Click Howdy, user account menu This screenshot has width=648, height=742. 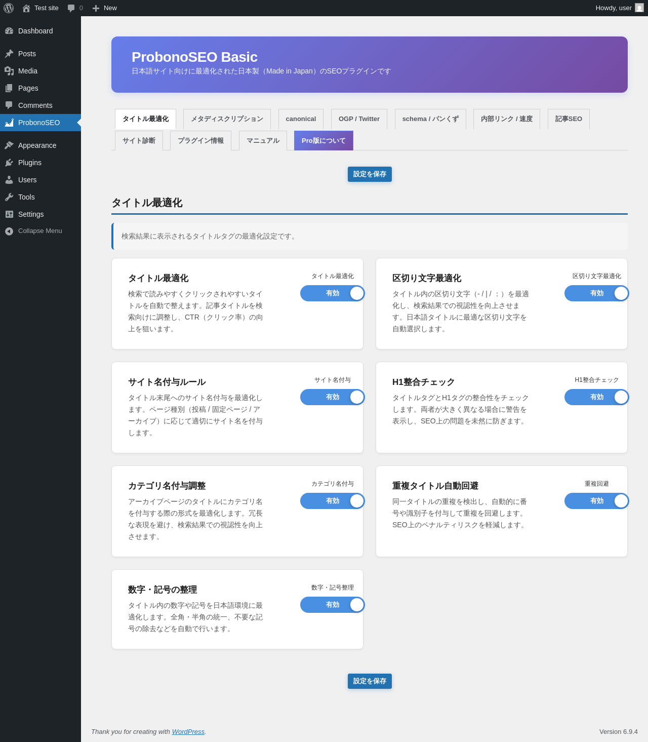619,8
